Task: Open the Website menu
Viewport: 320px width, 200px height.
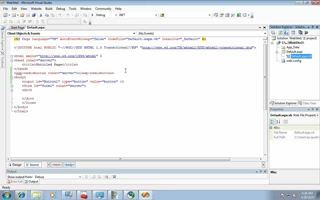Action: pos(36,8)
